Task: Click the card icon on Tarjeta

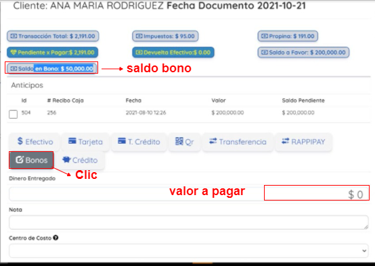Action: tap(72, 140)
